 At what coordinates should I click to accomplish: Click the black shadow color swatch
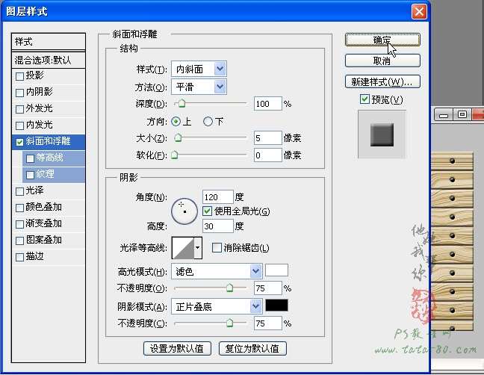click(x=276, y=306)
